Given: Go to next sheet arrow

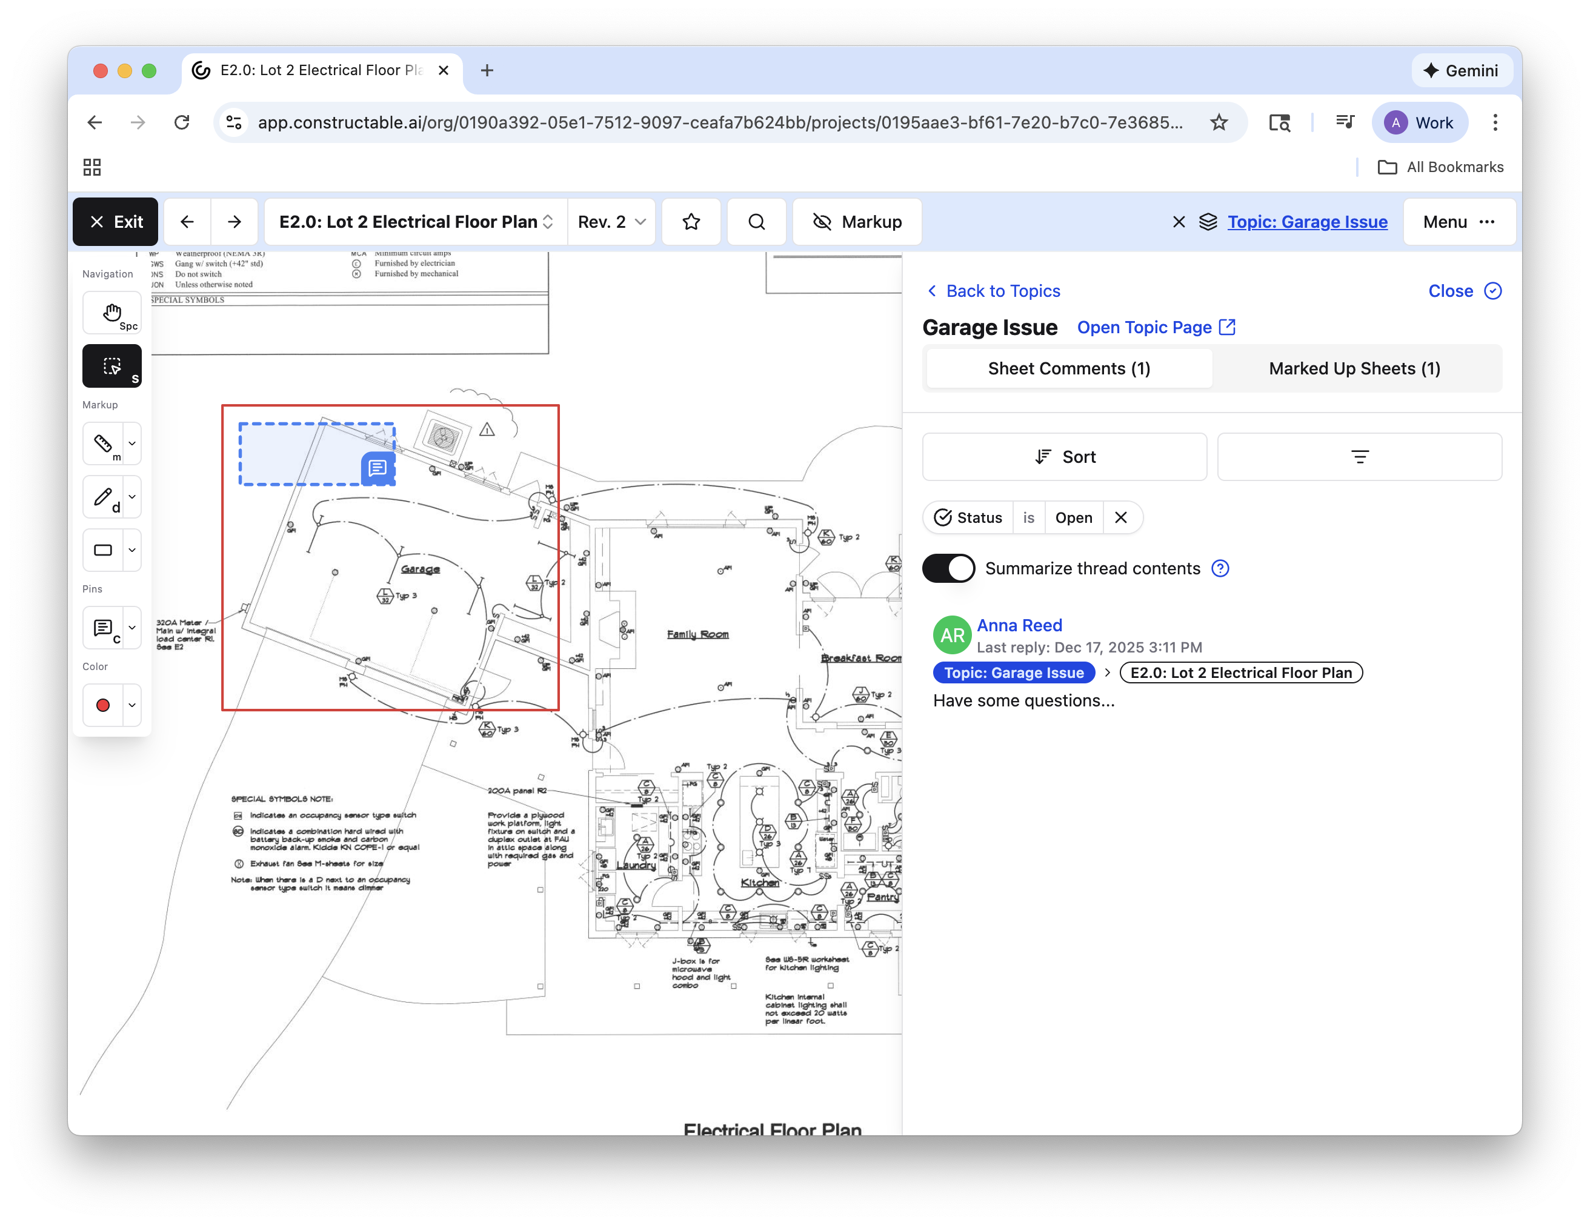Looking at the screenshot, I should tap(234, 222).
